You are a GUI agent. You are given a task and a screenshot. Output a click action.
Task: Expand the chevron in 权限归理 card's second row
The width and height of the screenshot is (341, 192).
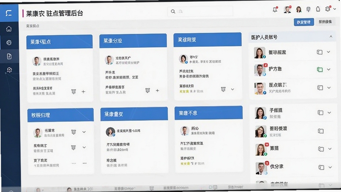(x=84, y=147)
